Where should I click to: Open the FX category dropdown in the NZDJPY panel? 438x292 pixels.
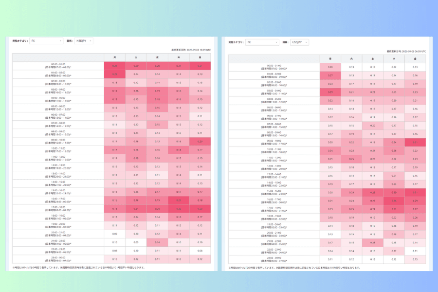(46, 41)
